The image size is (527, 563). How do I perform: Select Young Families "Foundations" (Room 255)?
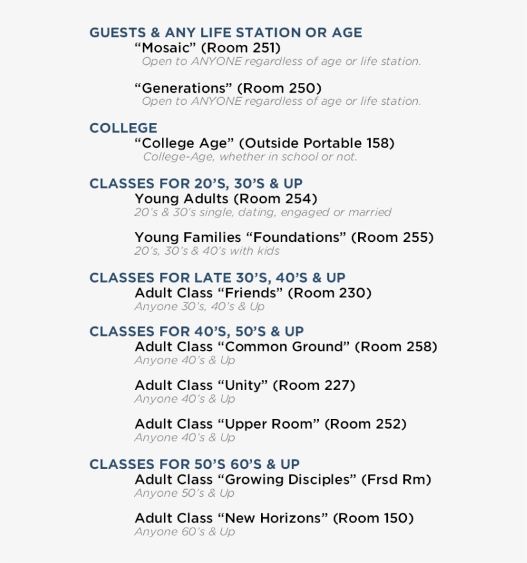coord(284,237)
